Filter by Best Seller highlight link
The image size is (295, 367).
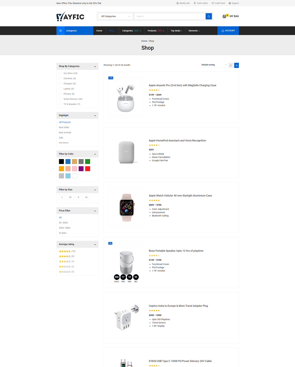[64, 128]
